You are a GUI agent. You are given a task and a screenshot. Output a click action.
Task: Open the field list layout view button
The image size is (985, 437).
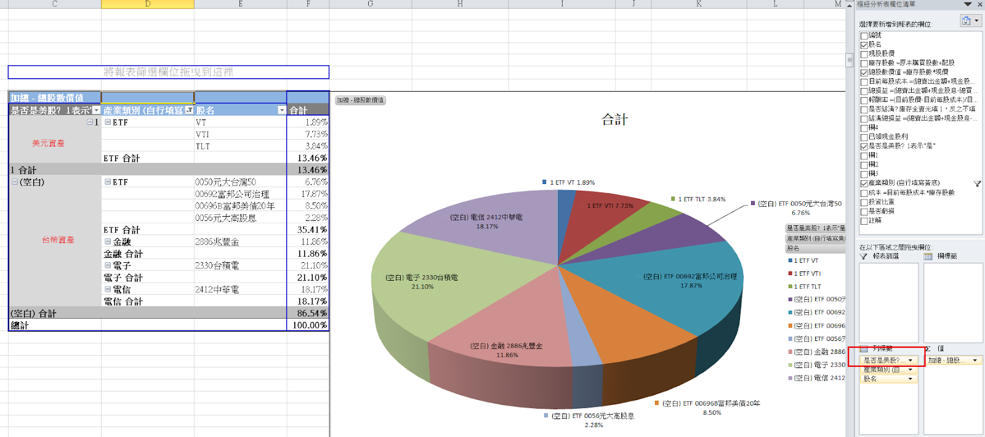(x=970, y=21)
